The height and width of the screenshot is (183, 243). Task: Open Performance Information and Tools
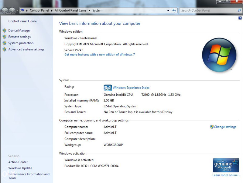(x=29, y=176)
